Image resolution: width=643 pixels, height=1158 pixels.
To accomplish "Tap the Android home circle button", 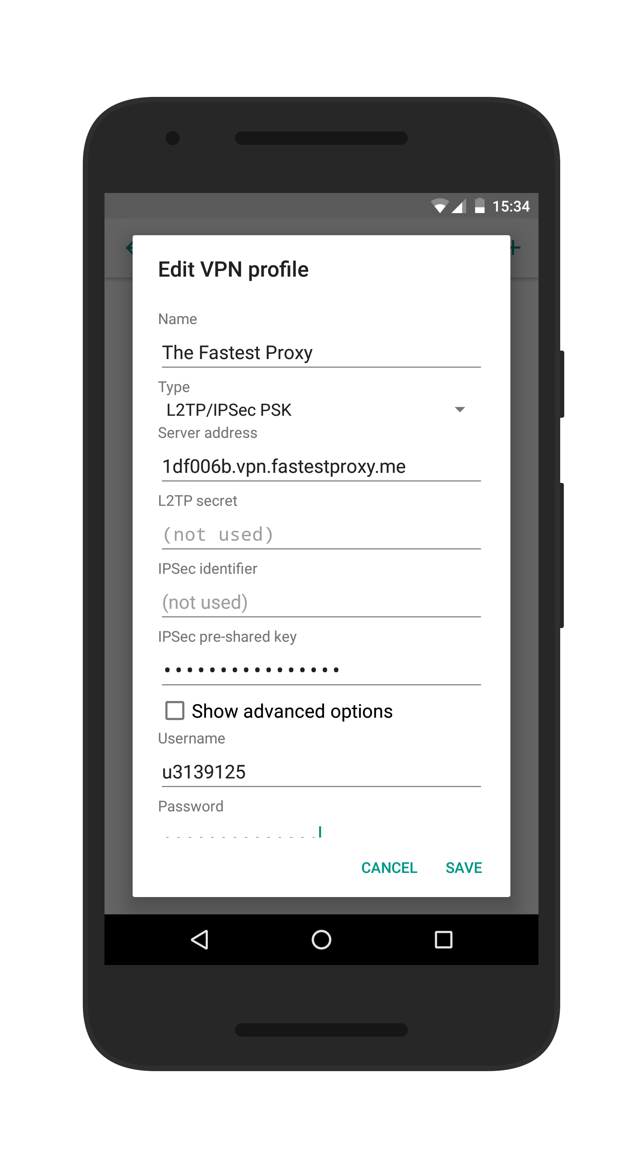I will 321,940.
